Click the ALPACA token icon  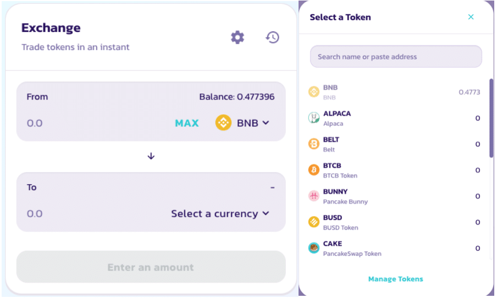pos(314,118)
